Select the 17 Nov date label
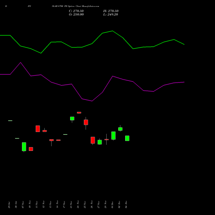The width and height of the screenshot is (215, 215). (x=64, y=205)
